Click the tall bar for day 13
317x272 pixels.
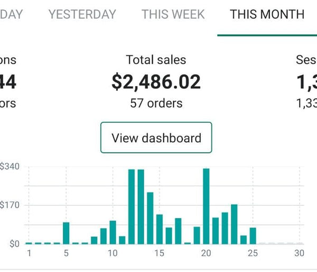(141, 206)
